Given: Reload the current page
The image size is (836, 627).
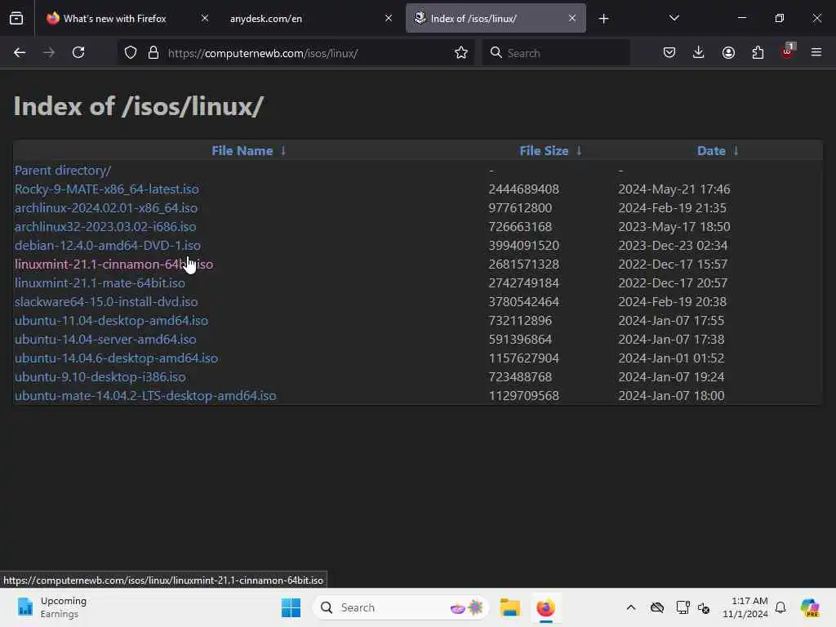Looking at the screenshot, I should [x=78, y=52].
